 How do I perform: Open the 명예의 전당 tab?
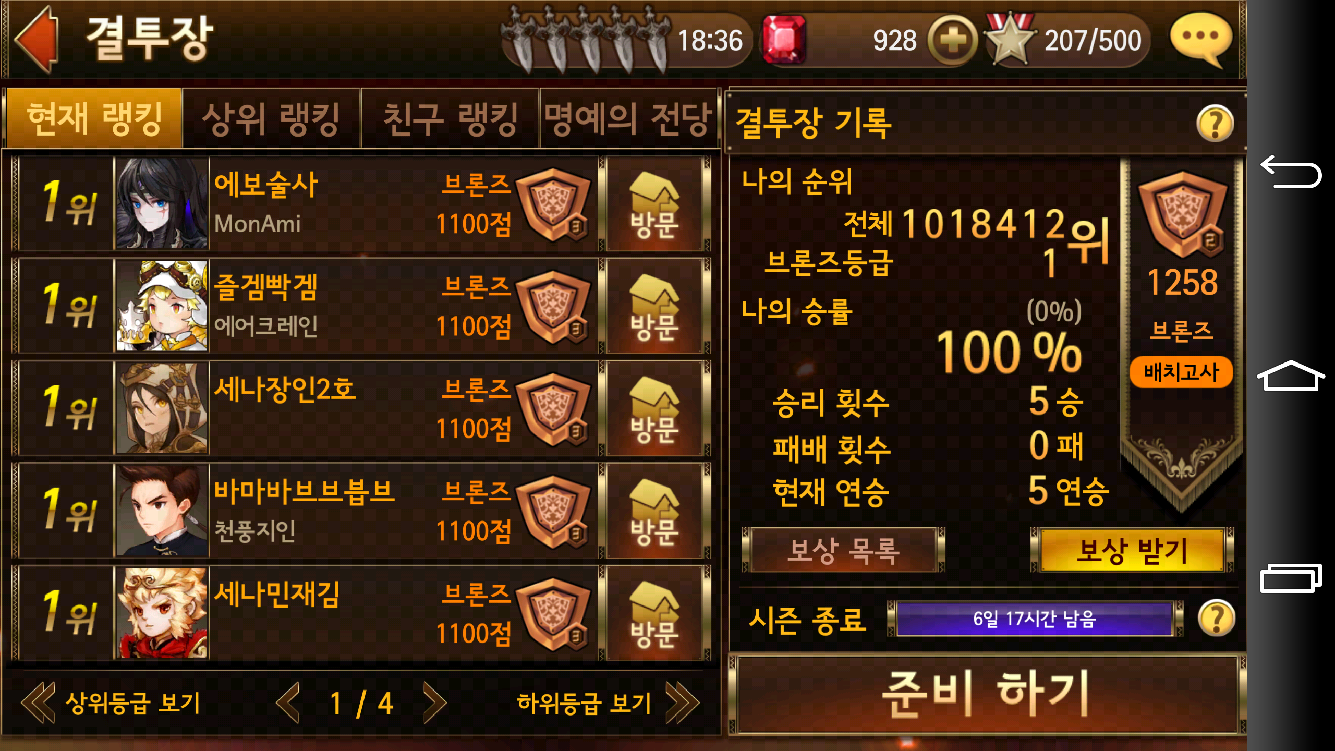628,118
